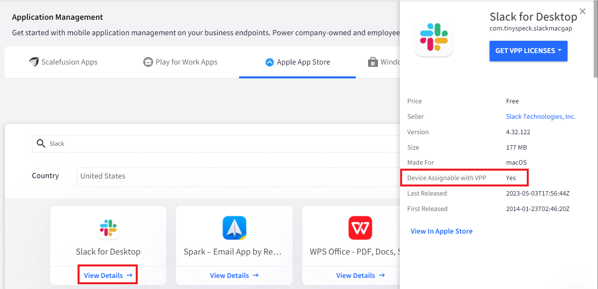Click size value 177 MB
598x289 pixels.
point(516,147)
